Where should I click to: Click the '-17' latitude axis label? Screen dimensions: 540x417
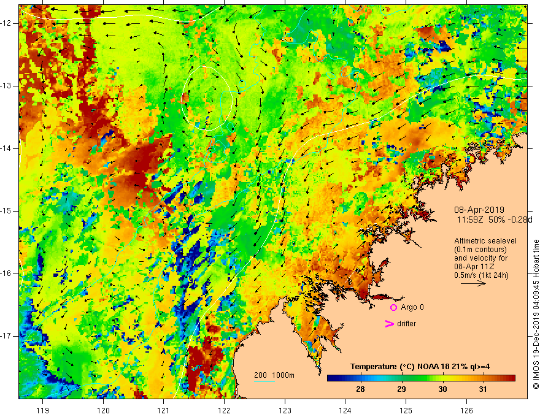6,336
